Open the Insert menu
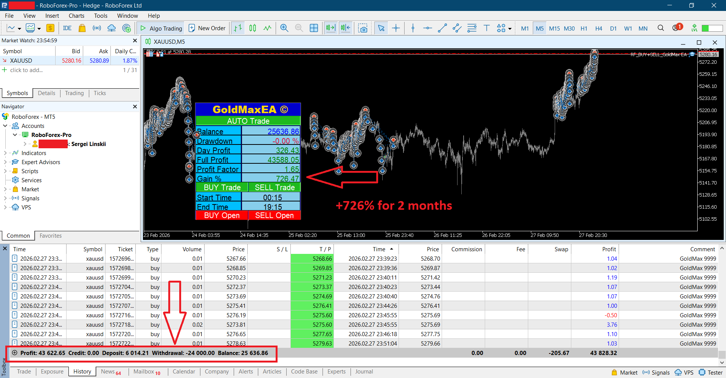Image resolution: width=726 pixels, height=378 pixels. click(x=52, y=16)
